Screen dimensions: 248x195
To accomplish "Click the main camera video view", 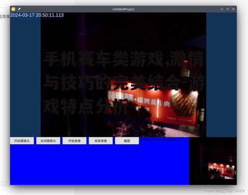I will [124, 75].
